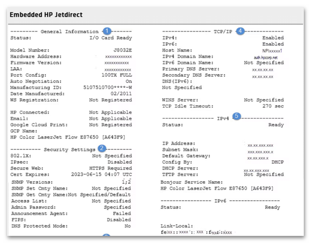Click "Not Specified" in the WINS Server row
This screenshot has width=311, height=243.
tap(264, 100)
